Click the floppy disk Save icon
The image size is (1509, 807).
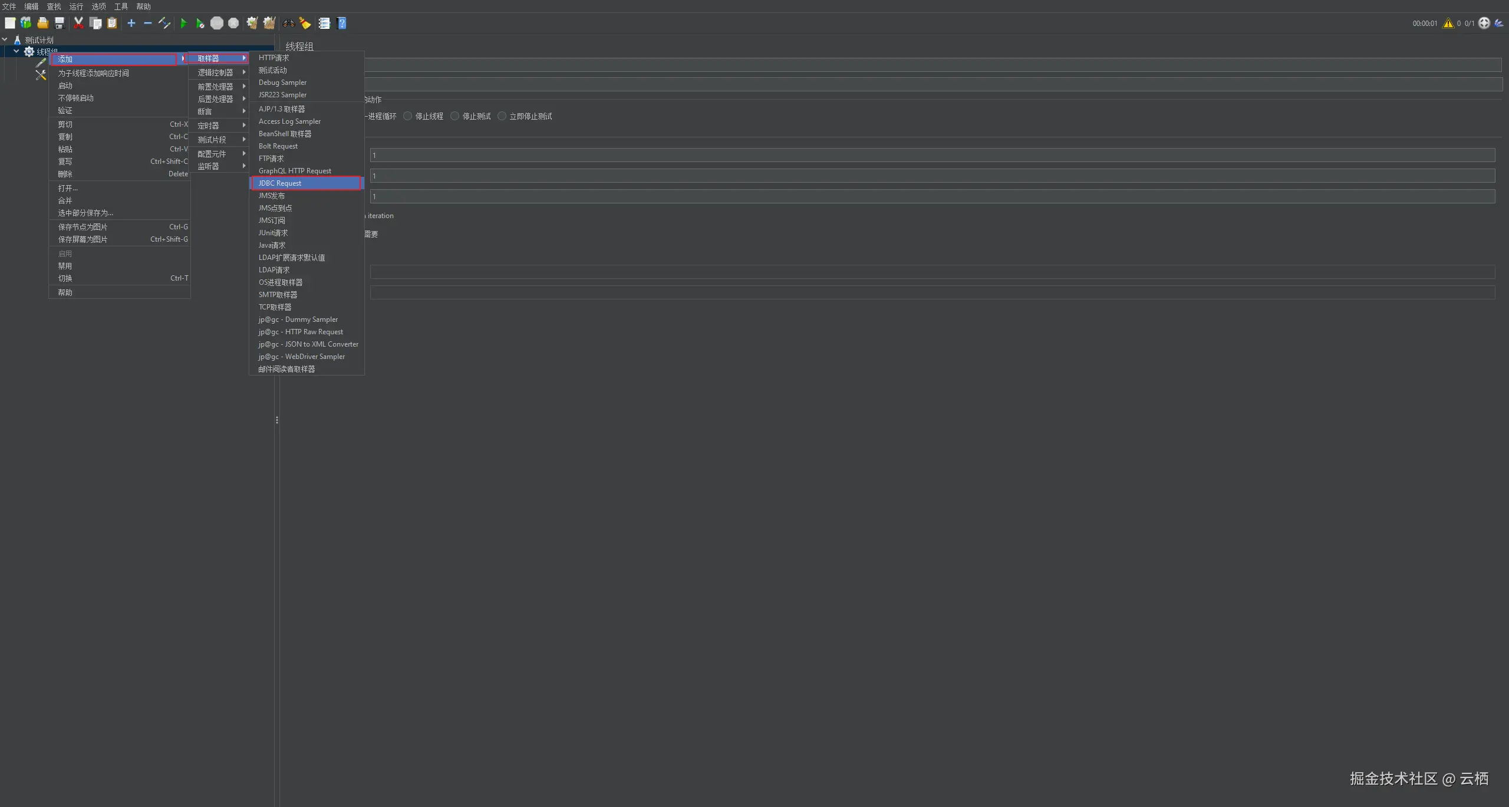coord(60,24)
